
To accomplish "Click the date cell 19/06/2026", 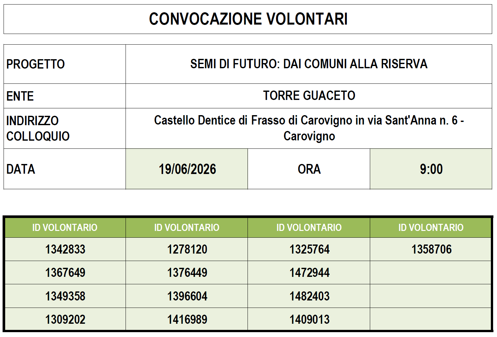I will [x=187, y=169].
